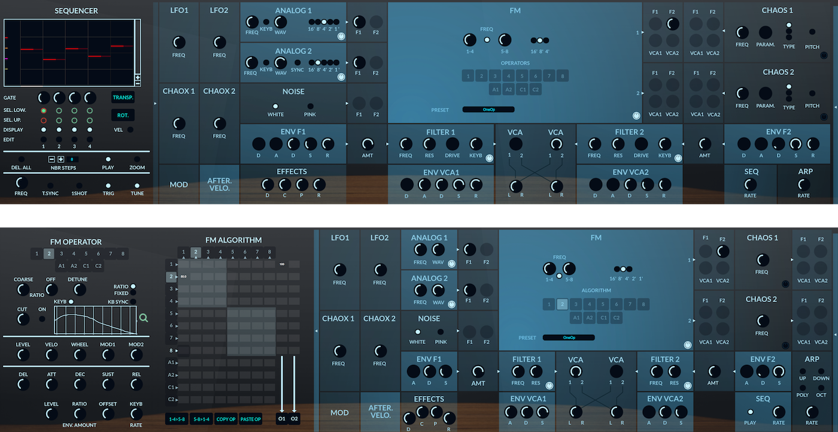Switch to the C1 tab in FM Operator

click(86, 265)
